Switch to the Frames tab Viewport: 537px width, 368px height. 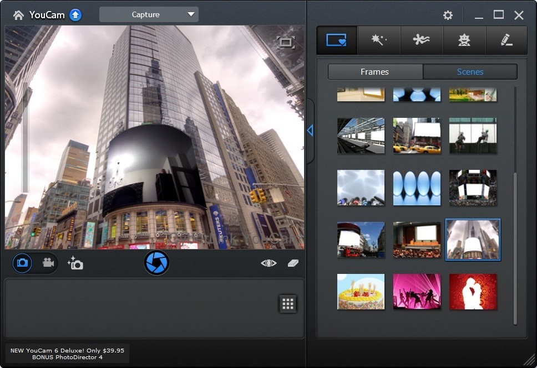tap(374, 71)
